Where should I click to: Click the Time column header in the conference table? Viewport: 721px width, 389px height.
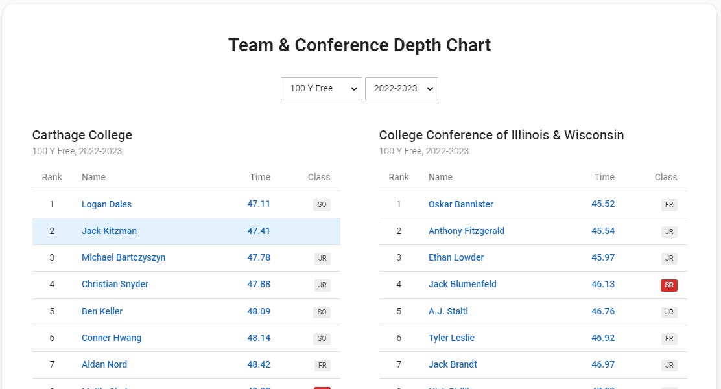click(604, 177)
